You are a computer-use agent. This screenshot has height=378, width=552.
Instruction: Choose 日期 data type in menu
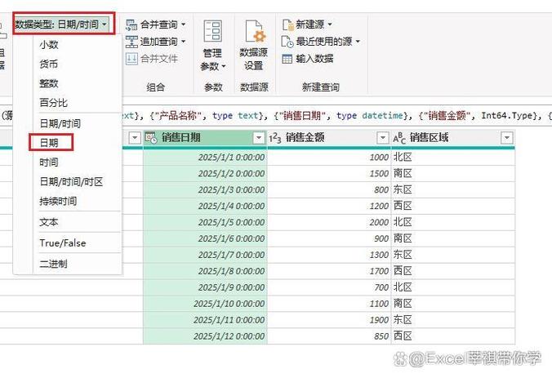(x=49, y=143)
